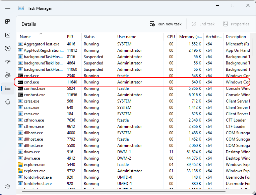The image size is (256, 195).
Task: Open Startup apps page in sidebar
Action: (8, 62)
